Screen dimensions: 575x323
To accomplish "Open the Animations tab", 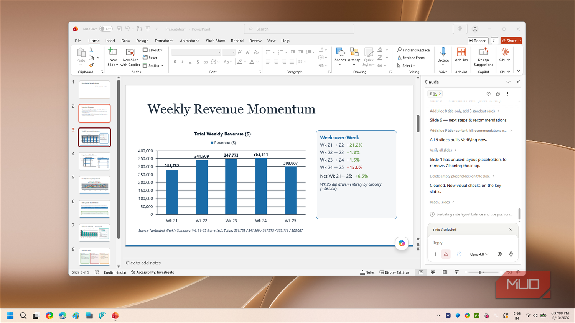I will pos(189,41).
